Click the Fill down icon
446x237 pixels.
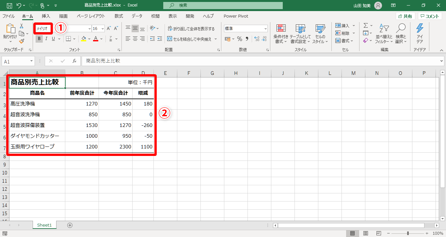click(x=366, y=33)
